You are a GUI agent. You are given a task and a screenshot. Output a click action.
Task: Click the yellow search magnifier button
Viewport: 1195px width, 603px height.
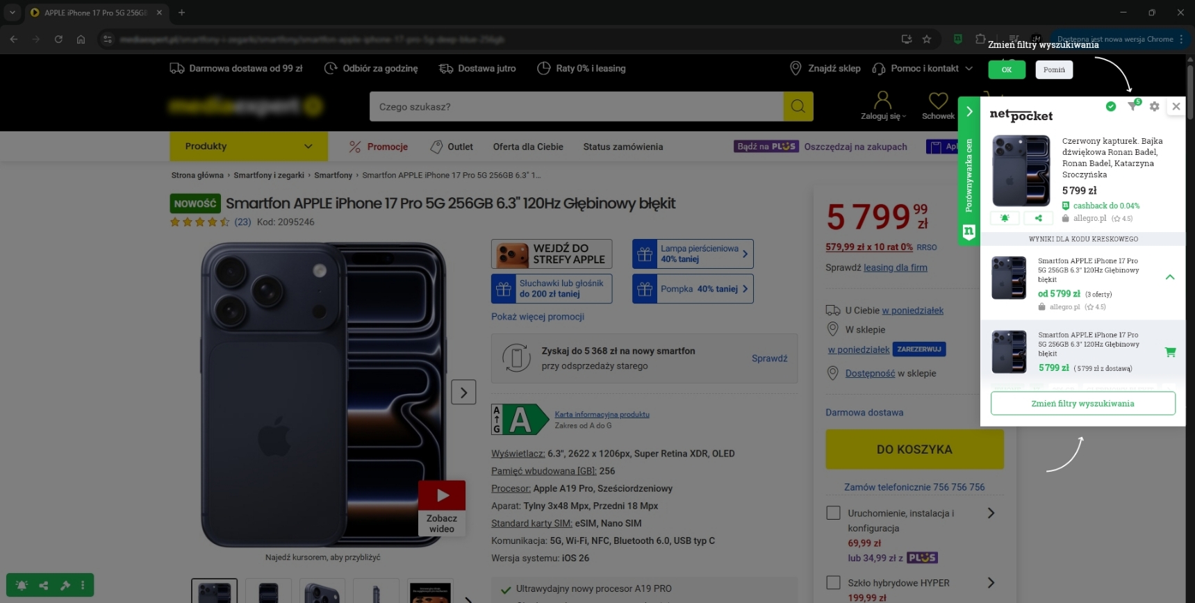pos(798,106)
